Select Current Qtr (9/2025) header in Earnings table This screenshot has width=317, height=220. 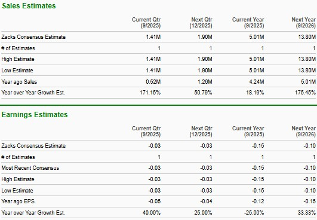(x=146, y=132)
